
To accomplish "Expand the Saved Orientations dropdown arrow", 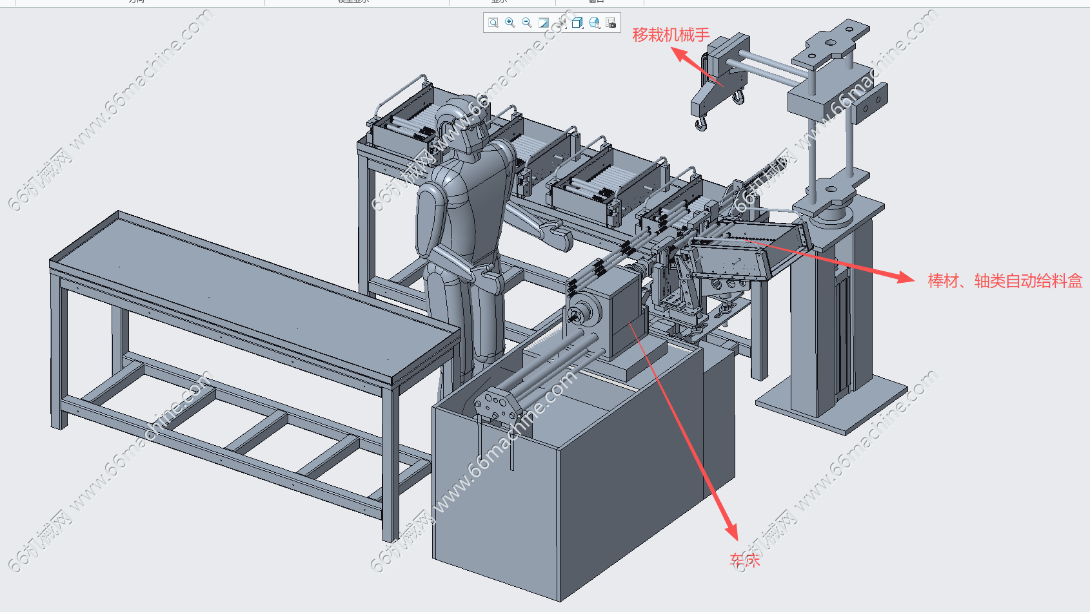I will click(x=599, y=28).
